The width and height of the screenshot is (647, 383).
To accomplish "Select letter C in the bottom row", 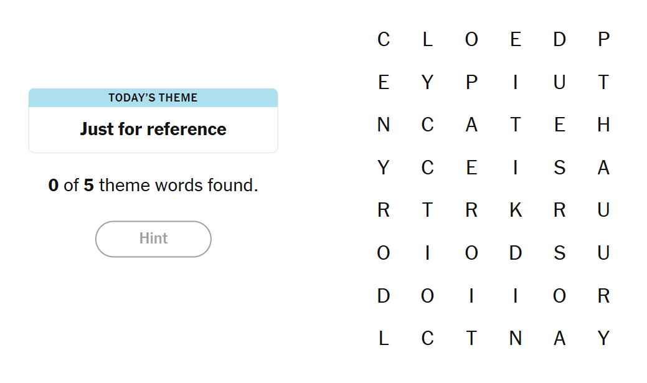I will coord(427,338).
